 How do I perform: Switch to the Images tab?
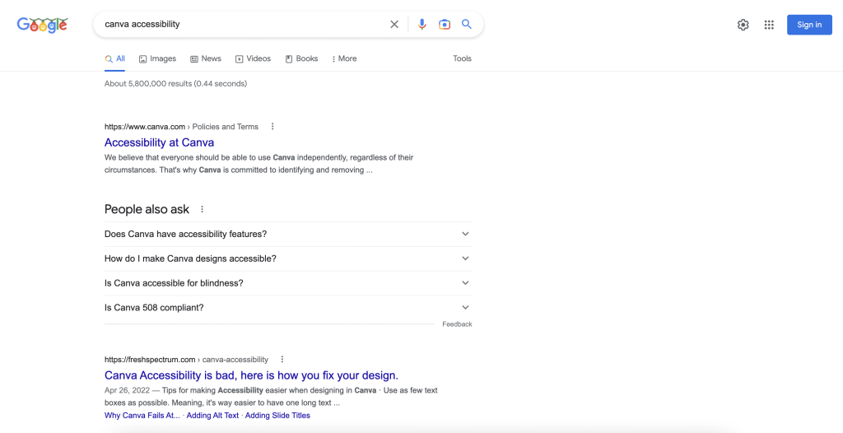(157, 58)
